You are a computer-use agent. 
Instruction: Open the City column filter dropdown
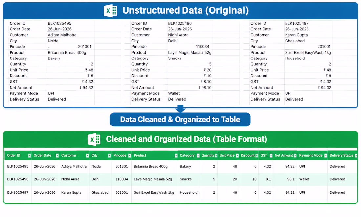click(x=109, y=156)
